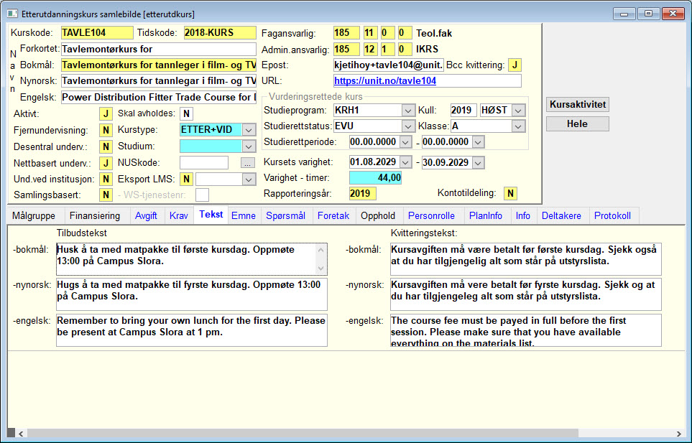Open the Studierettstatus EVU dropdown
This screenshot has width=692, height=443.
pos(407,126)
